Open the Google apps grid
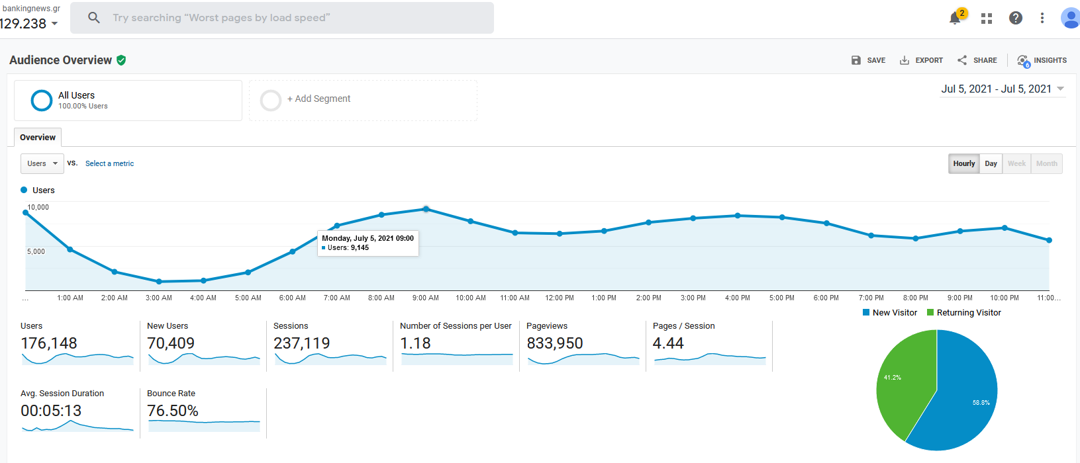Screen dimensions: 1080x463 (987, 19)
